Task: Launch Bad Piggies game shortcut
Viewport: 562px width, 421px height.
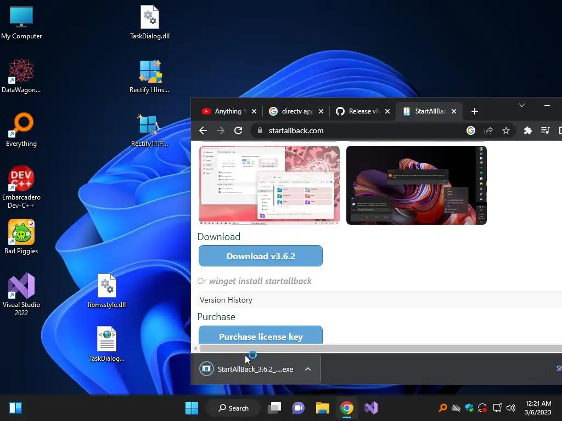Action: [x=21, y=237]
